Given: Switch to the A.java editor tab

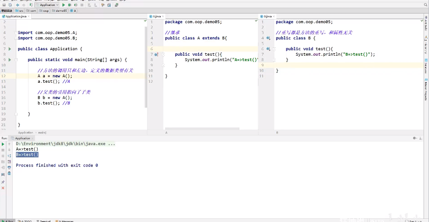Looking at the screenshot, I should point(157,16).
